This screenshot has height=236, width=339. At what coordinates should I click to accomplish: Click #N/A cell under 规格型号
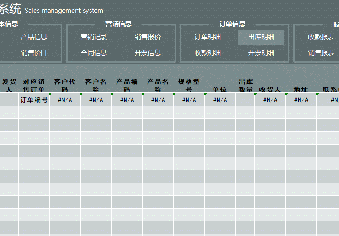point(189,99)
